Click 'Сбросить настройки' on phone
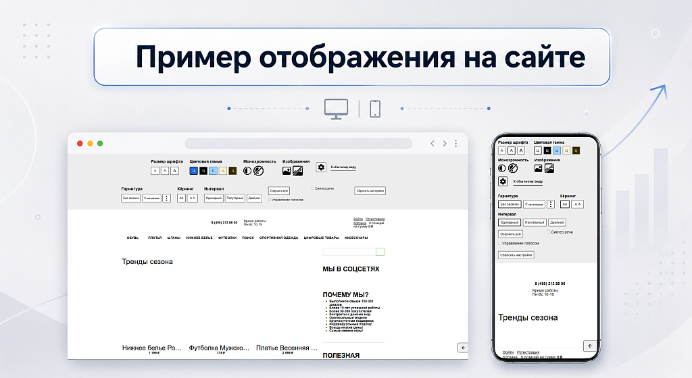The height and width of the screenshot is (378, 692). point(516,255)
